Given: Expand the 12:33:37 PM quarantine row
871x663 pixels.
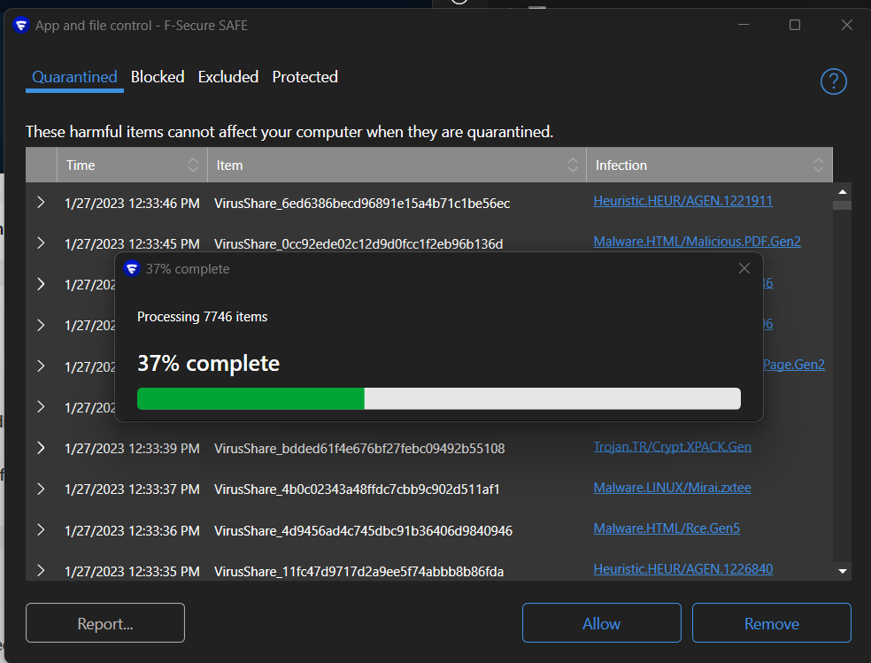Looking at the screenshot, I should [x=41, y=489].
